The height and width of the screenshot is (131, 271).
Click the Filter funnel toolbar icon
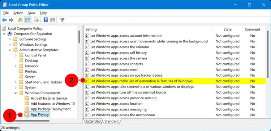coord(62,20)
